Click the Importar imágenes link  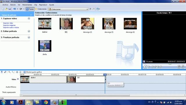click(9, 25)
